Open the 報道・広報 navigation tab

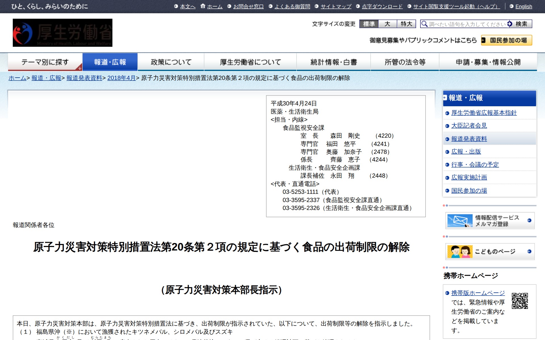click(x=110, y=62)
